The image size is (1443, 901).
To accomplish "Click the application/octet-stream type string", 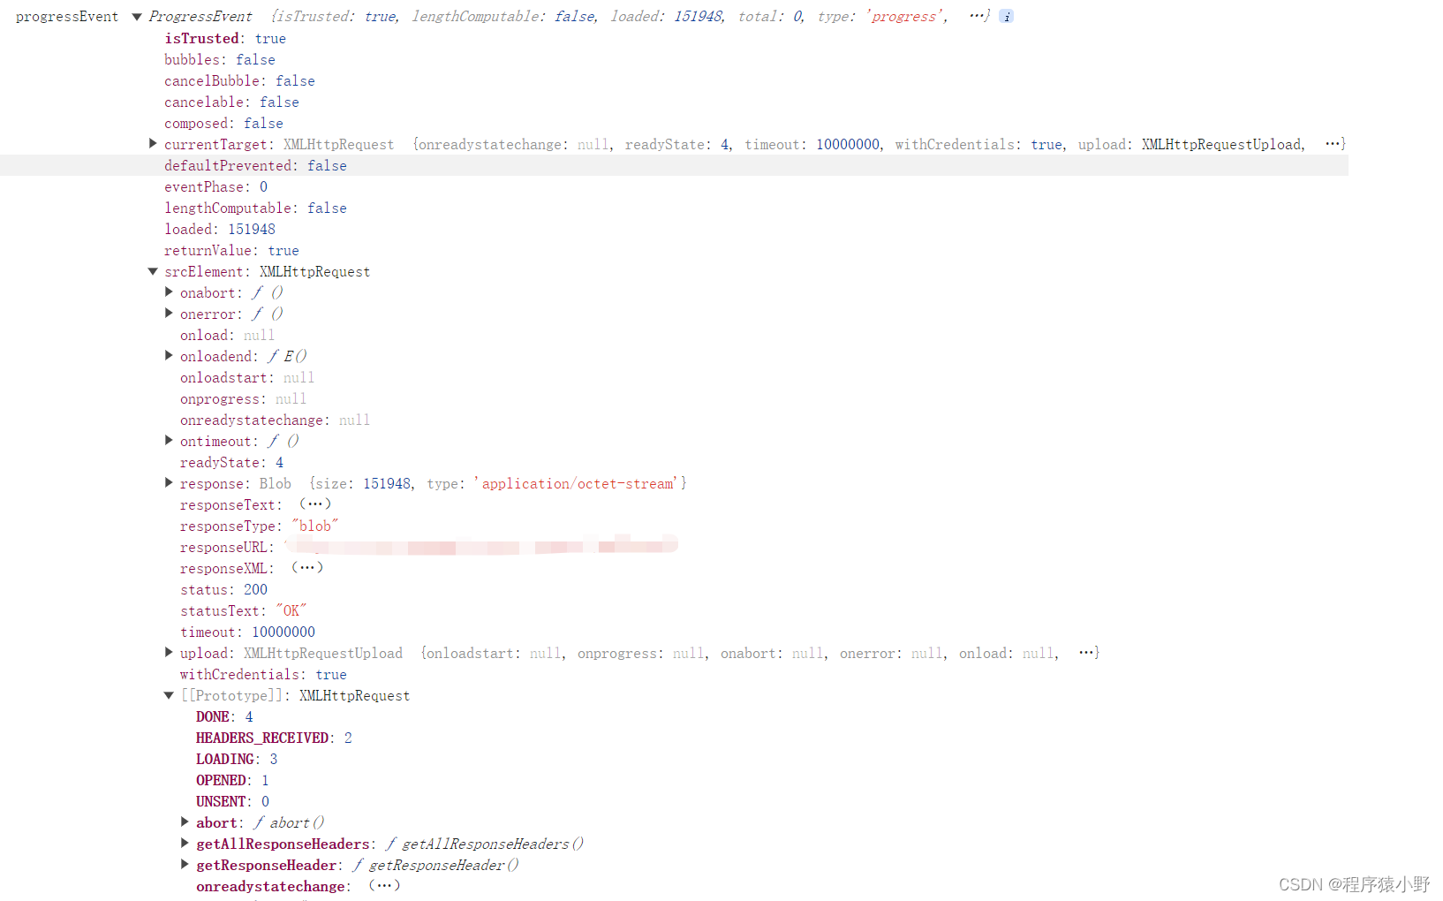I will click(x=578, y=483).
